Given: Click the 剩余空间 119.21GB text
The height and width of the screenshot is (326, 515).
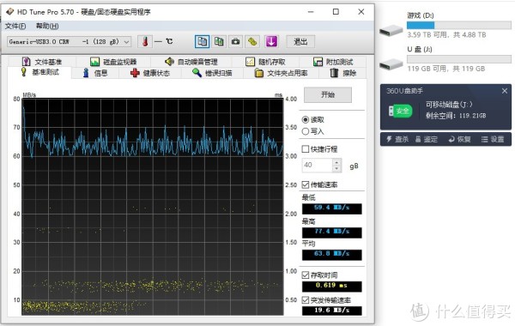Looking at the screenshot, I should click(456, 116).
